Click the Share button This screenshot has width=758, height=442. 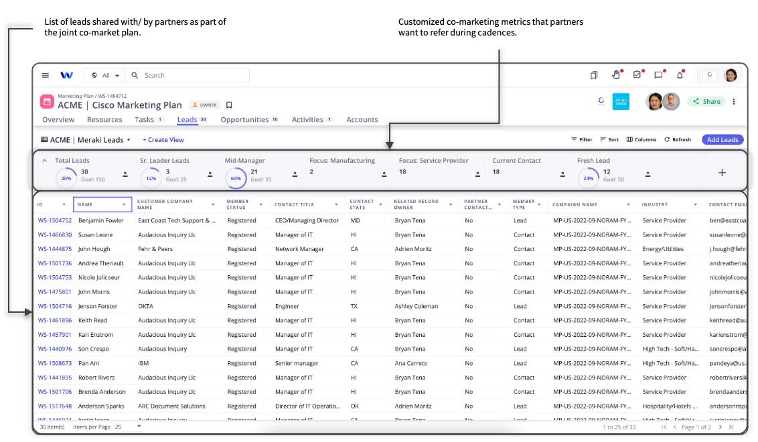point(706,102)
